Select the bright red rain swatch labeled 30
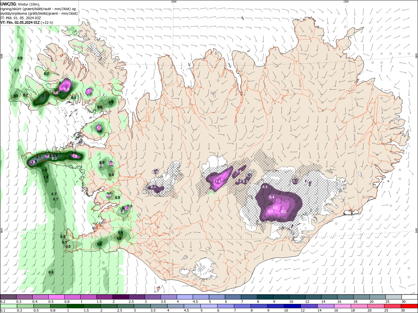The height and width of the screenshot is (313, 418). [x=409, y=306]
